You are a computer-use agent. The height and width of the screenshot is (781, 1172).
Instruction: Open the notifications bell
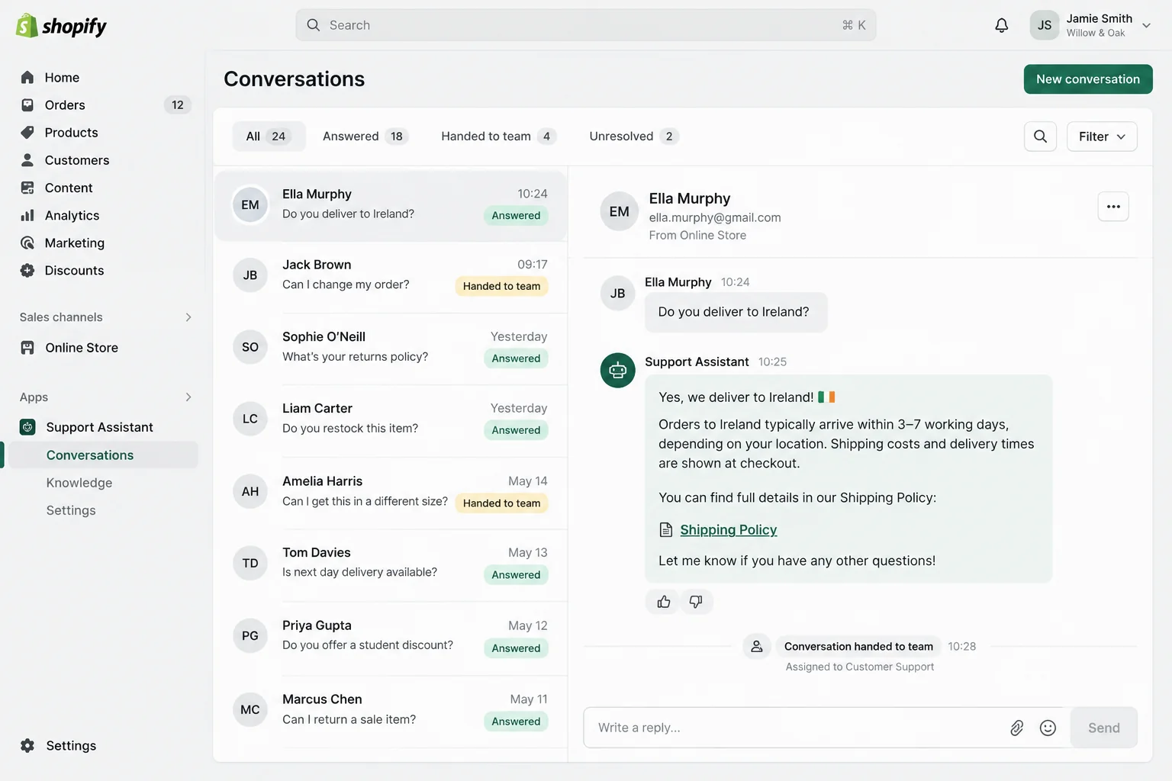point(1002,25)
